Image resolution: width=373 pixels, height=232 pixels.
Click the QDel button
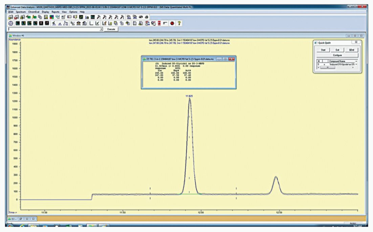click(x=351, y=50)
